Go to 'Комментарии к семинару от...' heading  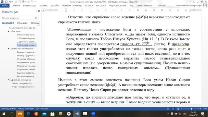[x=23, y=28]
